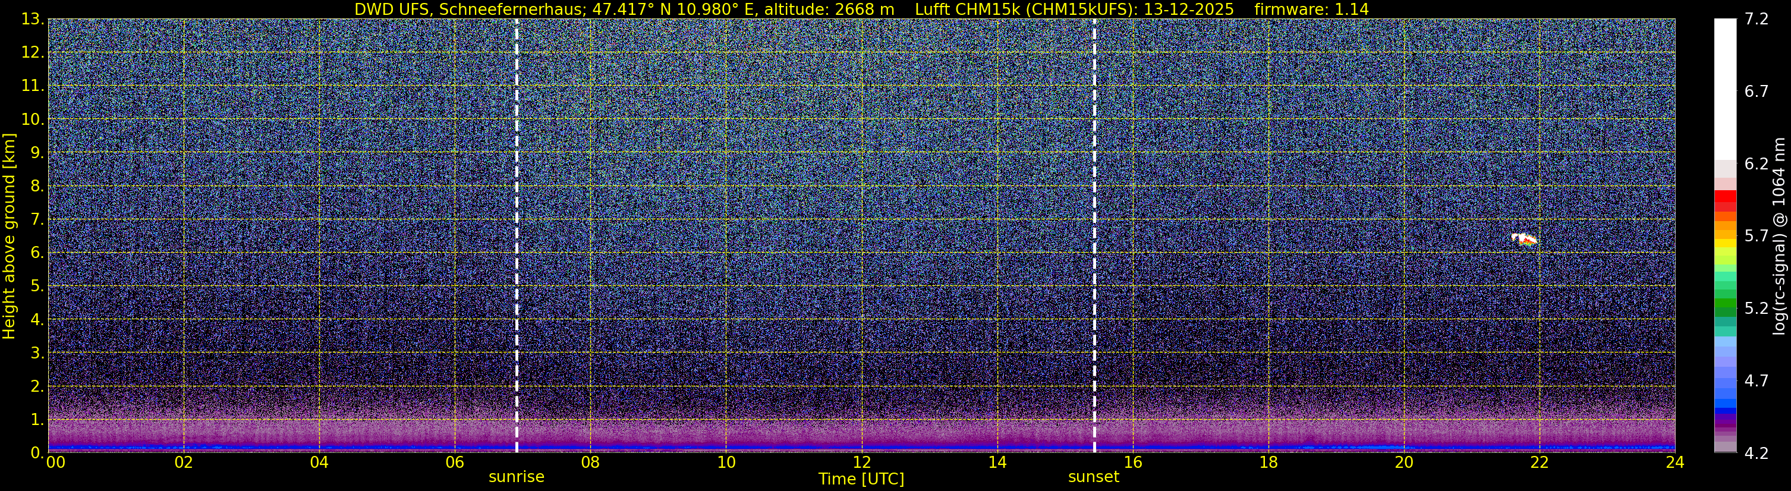Screen dimensions: 1791x491
Task: Click the height axis tick "5."
Action: point(37,287)
